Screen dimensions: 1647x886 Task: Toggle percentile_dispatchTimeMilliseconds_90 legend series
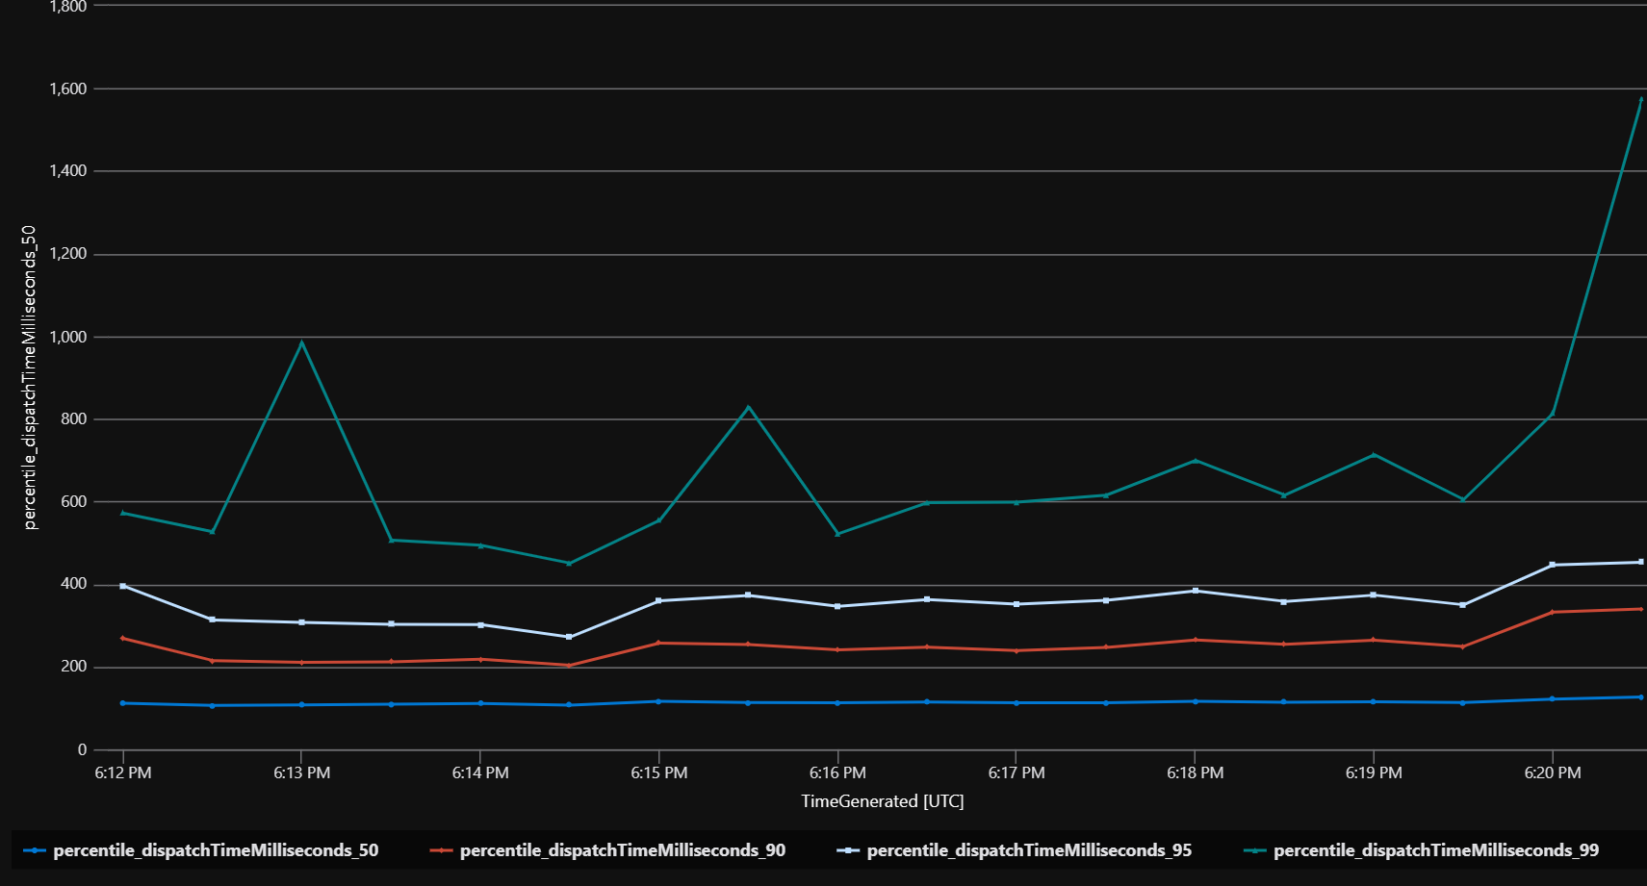(x=607, y=850)
